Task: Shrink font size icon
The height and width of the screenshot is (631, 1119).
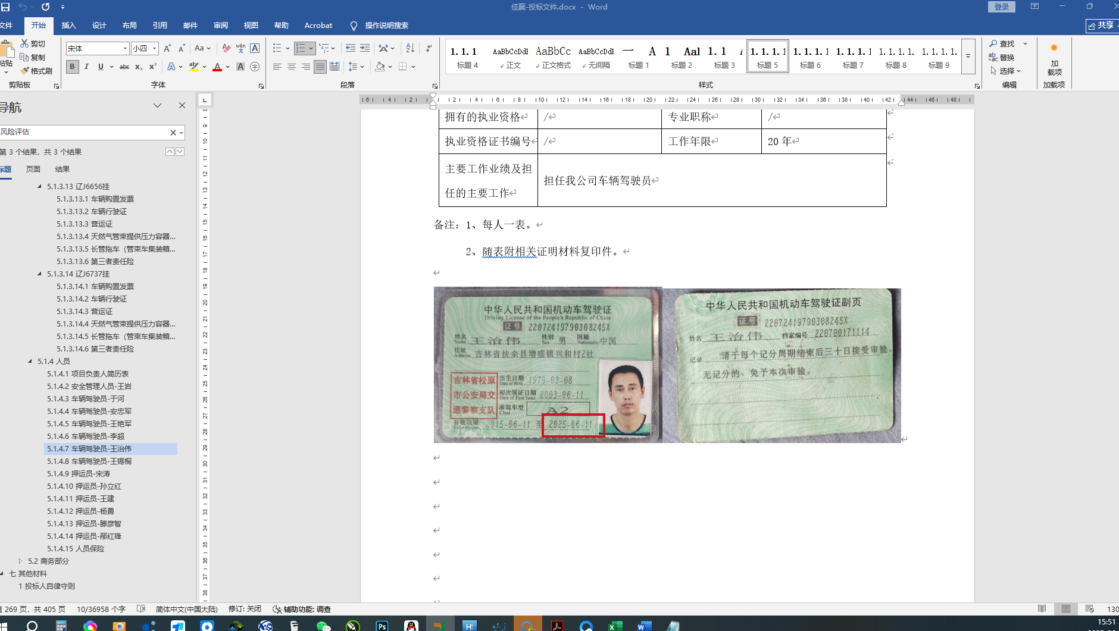Action: (x=182, y=48)
